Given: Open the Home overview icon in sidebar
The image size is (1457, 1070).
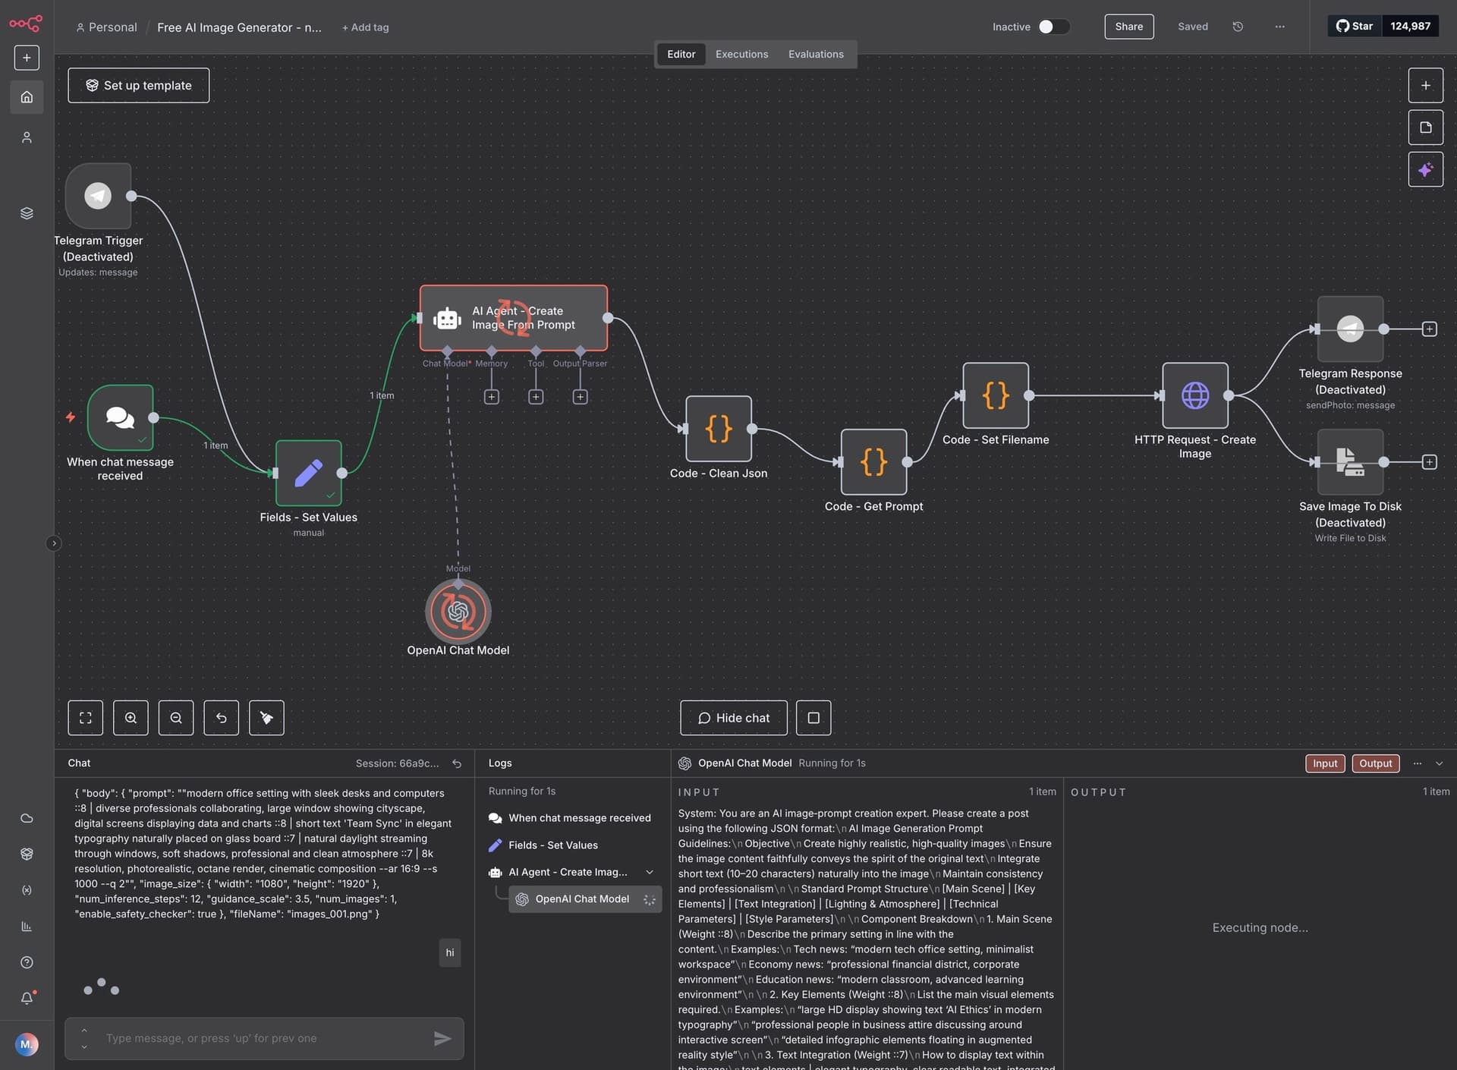Looking at the screenshot, I should (27, 97).
